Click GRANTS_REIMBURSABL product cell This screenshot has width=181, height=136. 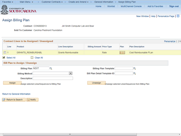tap(29, 53)
